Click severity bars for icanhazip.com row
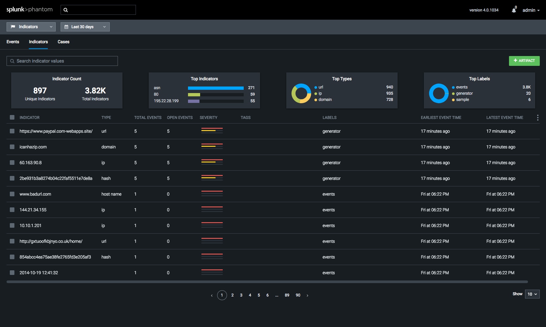 (x=212, y=146)
